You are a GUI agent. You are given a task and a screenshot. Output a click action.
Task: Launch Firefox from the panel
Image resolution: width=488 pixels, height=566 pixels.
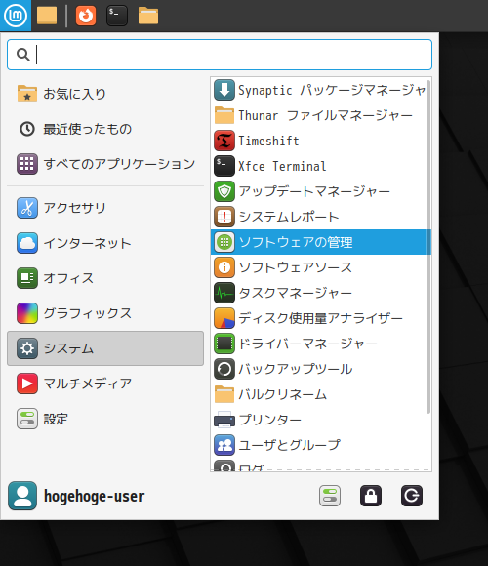click(86, 16)
